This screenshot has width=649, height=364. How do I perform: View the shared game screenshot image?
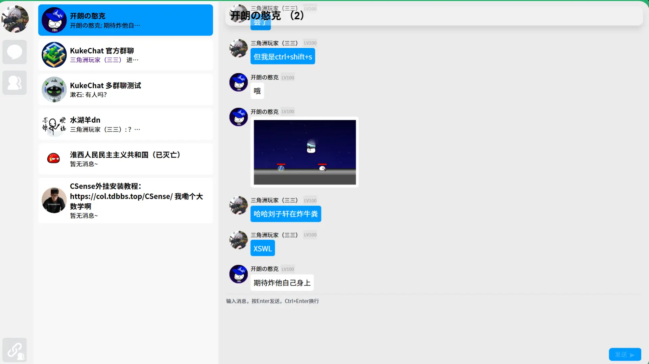(305, 152)
